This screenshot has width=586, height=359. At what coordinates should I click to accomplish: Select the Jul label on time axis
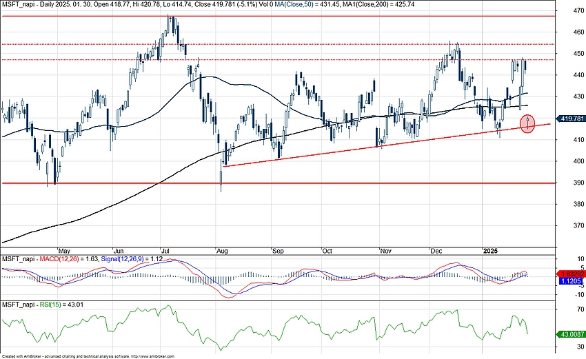pos(165,251)
